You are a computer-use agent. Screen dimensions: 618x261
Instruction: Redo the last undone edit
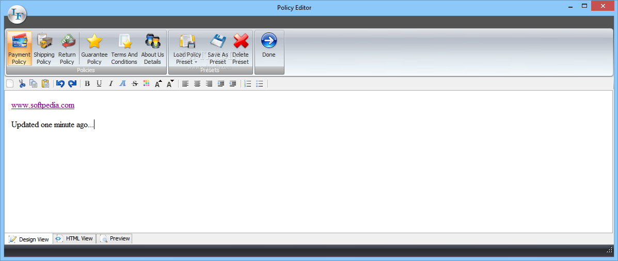72,83
